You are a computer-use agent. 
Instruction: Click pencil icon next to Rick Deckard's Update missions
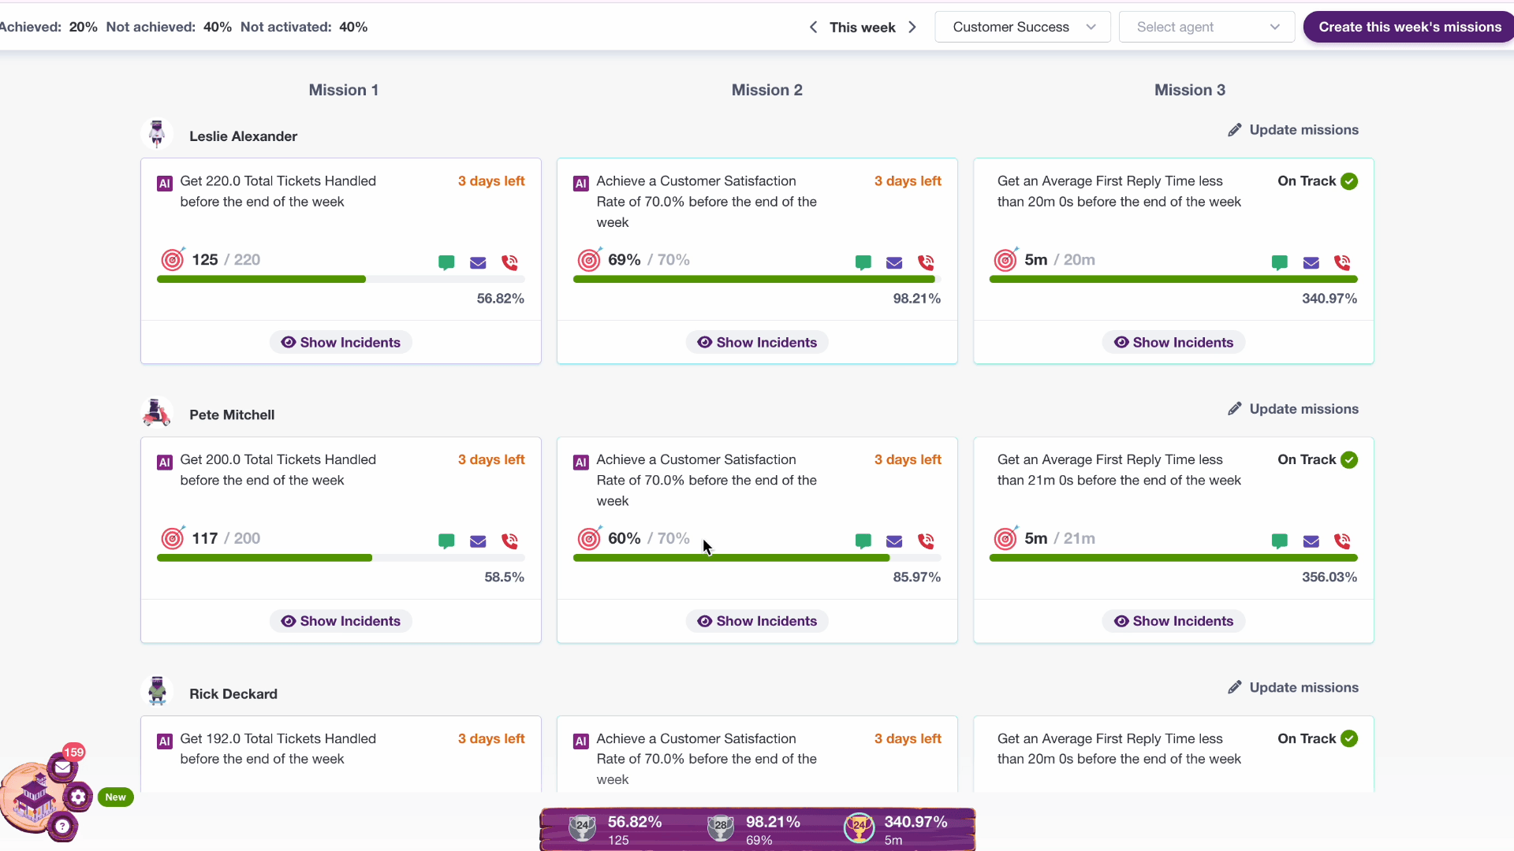pyautogui.click(x=1235, y=687)
